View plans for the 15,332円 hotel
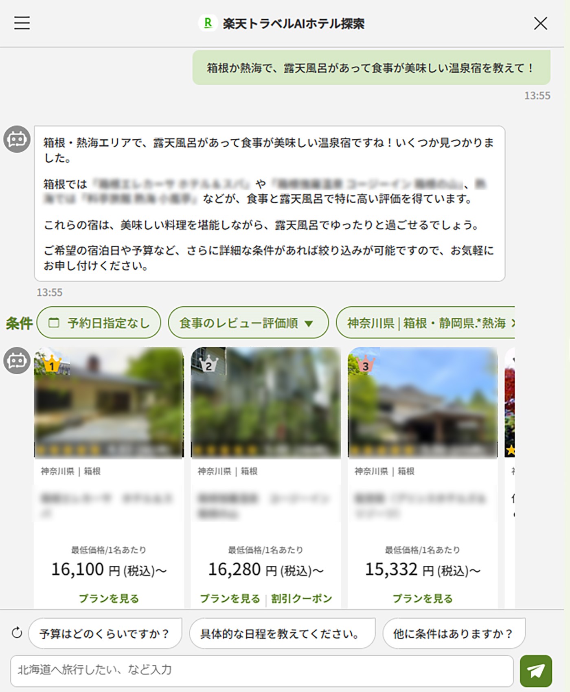 [422, 598]
